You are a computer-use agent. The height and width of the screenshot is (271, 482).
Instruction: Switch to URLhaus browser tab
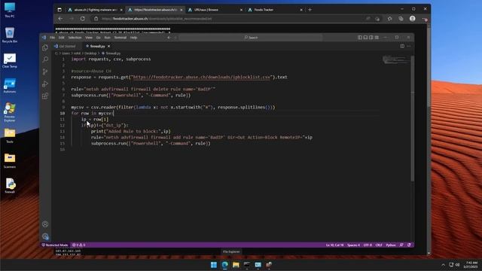tap(215, 10)
